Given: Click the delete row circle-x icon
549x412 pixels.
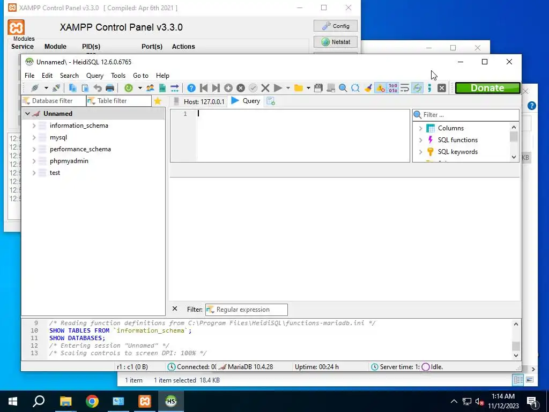Looking at the screenshot, I should (x=241, y=88).
